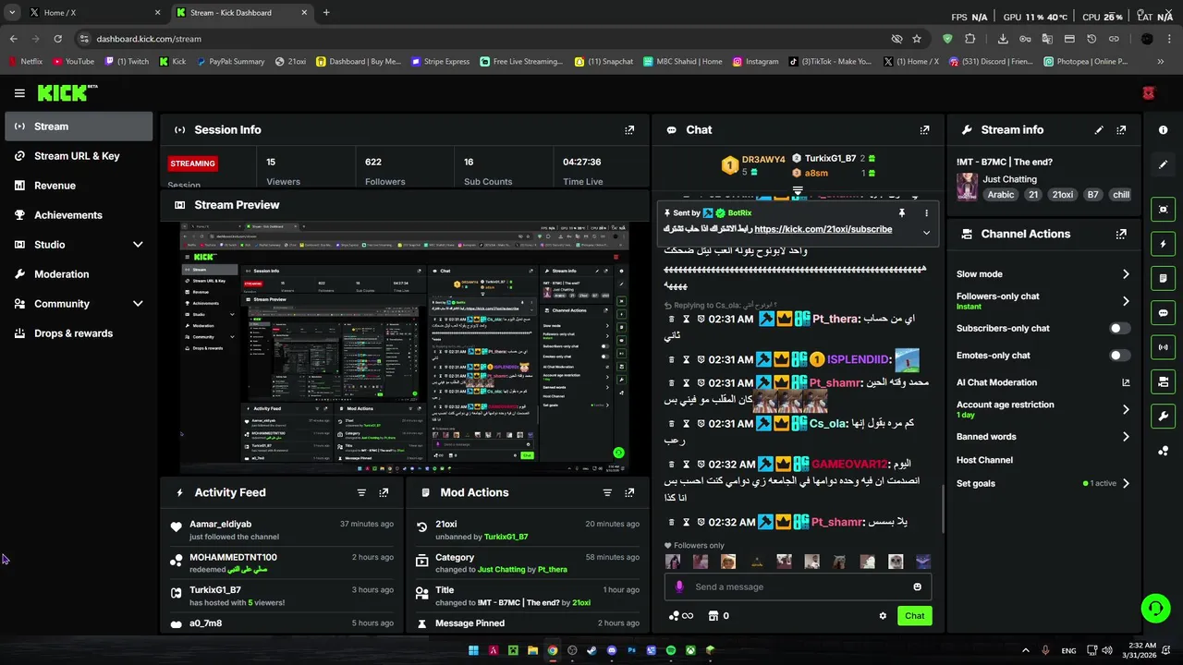
Task: Select Stream in the left sidebar
Action: (x=79, y=127)
